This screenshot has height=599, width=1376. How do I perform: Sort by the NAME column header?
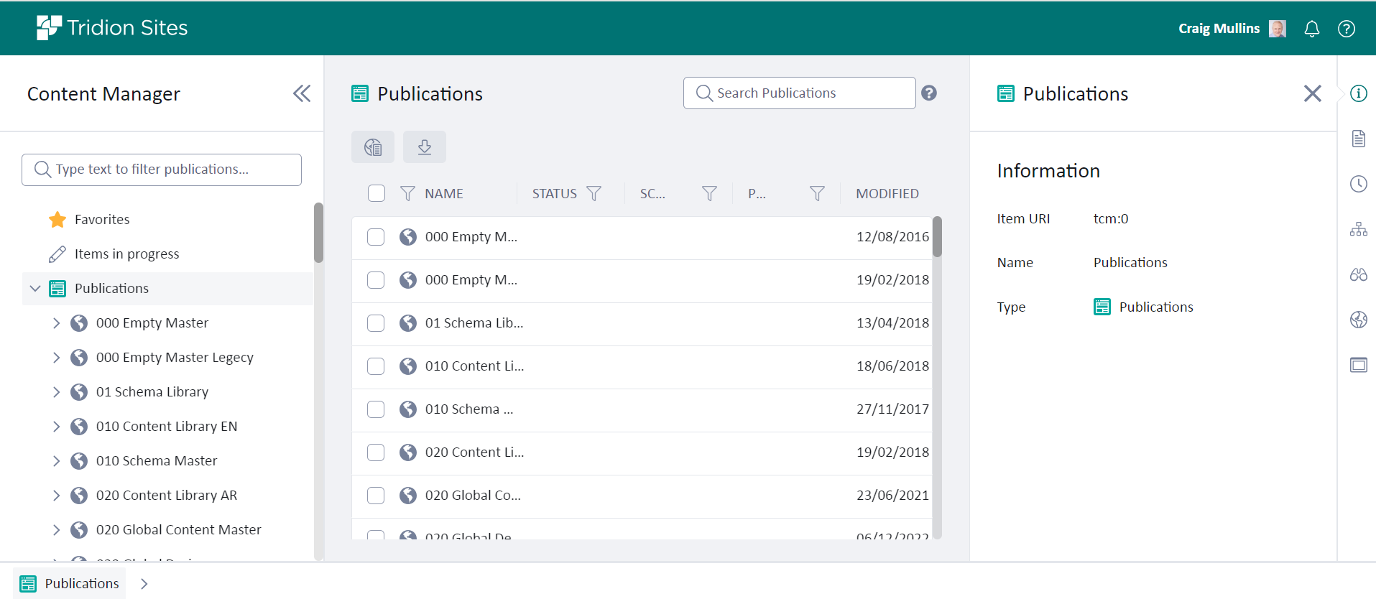(x=444, y=193)
